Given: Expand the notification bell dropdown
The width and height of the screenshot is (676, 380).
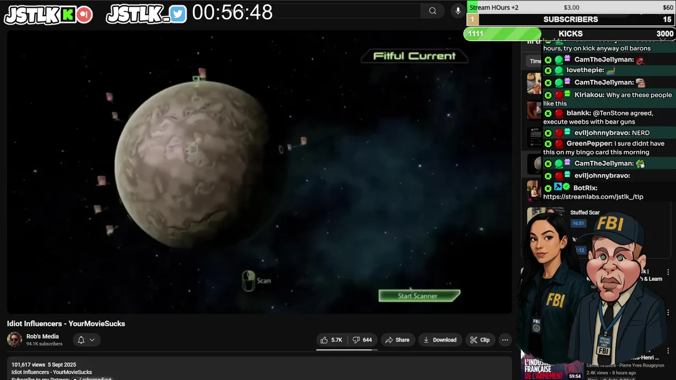Looking at the screenshot, I should click(x=86, y=340).
